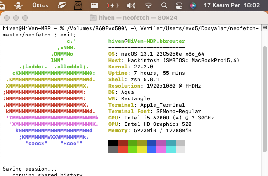Image resolution: width=268 pixels, height=176 pixels.
Task: Click the 'Intel i5-6200U (4) @ 2.30GHz' text
Action: coord(169,118)
